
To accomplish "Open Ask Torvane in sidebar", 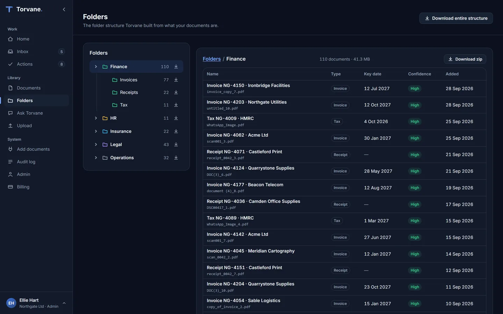I will [36, 113].
